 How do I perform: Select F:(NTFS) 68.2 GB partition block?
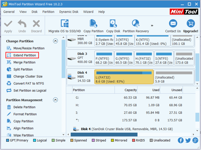click(104, 58)
